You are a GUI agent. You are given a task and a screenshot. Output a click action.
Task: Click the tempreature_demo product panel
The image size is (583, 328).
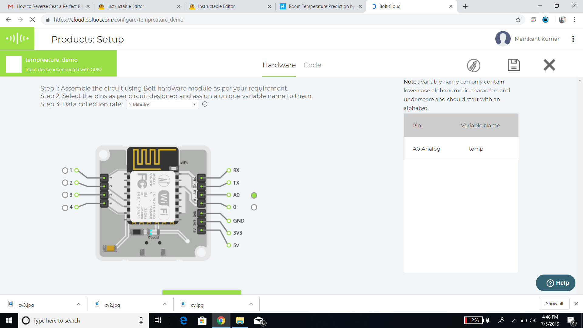[58, 63]
